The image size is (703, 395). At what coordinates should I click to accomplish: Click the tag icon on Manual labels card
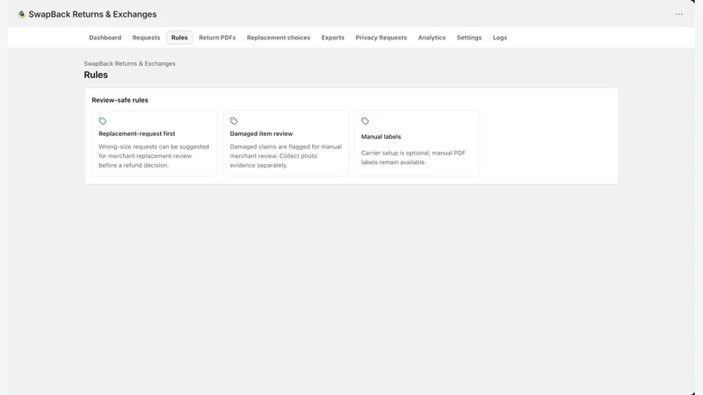[x=365, y=121]
